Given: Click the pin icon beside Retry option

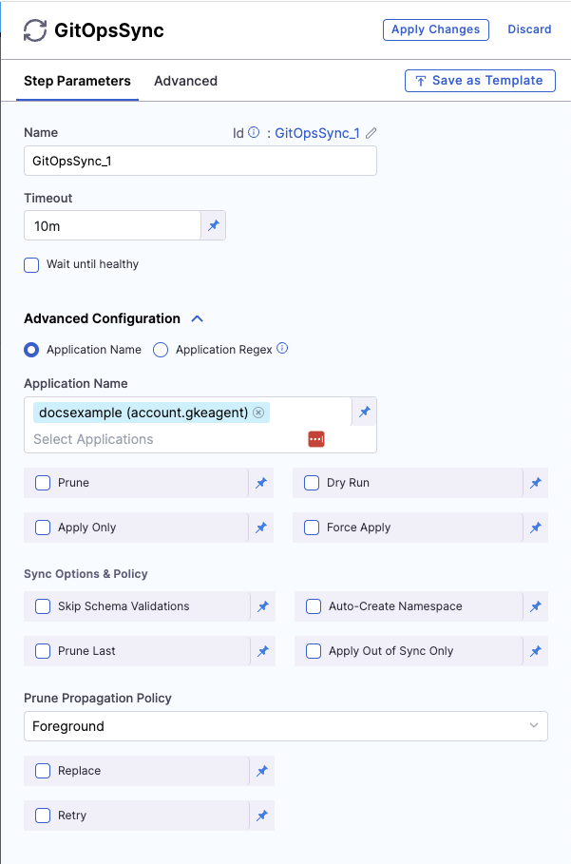Looking at the screenshot, I should [x=261, y=816].
